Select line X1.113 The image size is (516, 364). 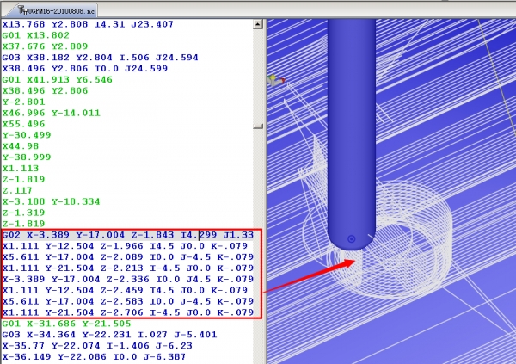point(21,169)
